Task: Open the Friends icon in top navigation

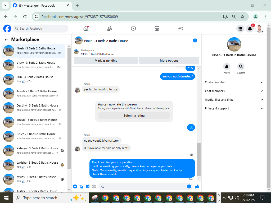Action: click(110, 29)
